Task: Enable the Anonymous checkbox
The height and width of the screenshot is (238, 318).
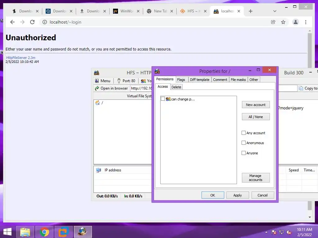Action: tap(243, 143)
